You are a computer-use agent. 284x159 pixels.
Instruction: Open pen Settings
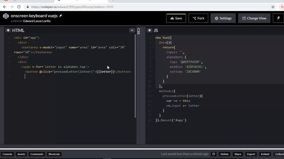(223, 18)
